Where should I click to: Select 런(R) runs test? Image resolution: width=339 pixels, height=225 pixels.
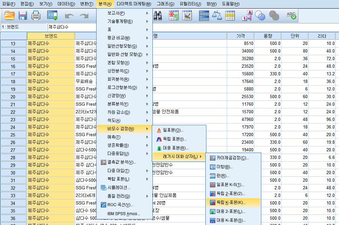click(233, 175)
